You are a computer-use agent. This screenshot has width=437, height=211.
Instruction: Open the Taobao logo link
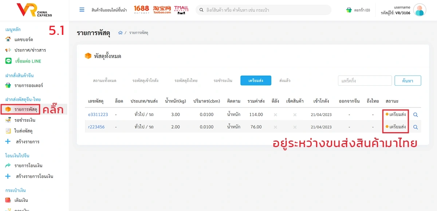(162, 10)
